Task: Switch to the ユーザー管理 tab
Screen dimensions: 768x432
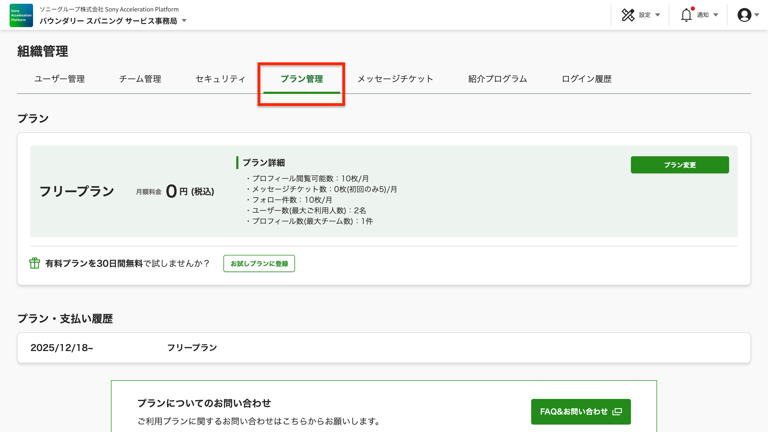Action: coord(60,79)
